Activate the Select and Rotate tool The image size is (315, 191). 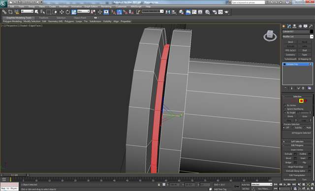tap(68, 12)
